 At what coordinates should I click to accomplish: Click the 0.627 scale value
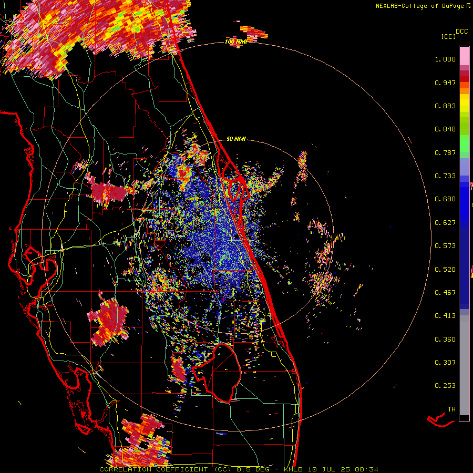tap(445, 223)
